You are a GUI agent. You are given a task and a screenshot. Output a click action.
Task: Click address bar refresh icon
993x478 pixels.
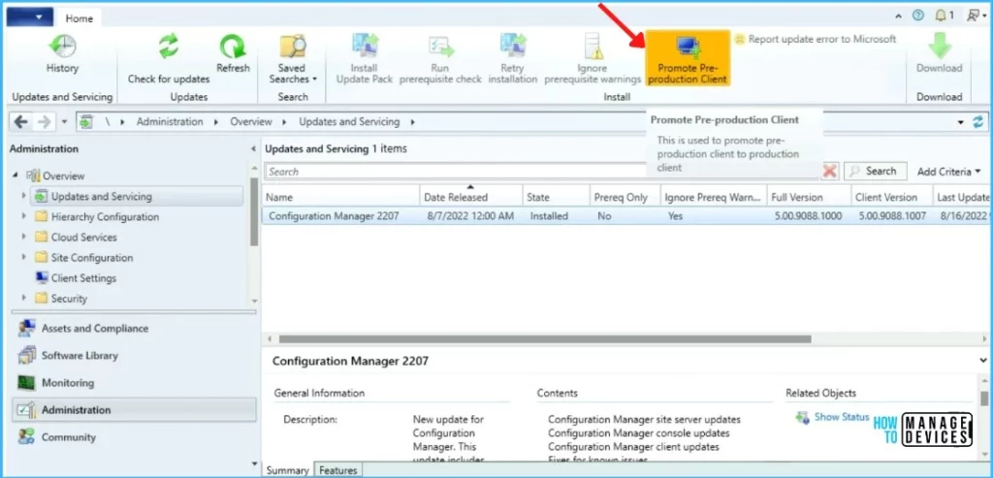(x=978, y=122)
